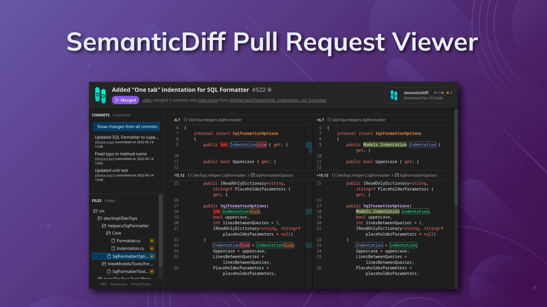The image size is (547, 307).
Task: Click the Merged status badge
Action: pyautogui.click(x=125, y=100)
